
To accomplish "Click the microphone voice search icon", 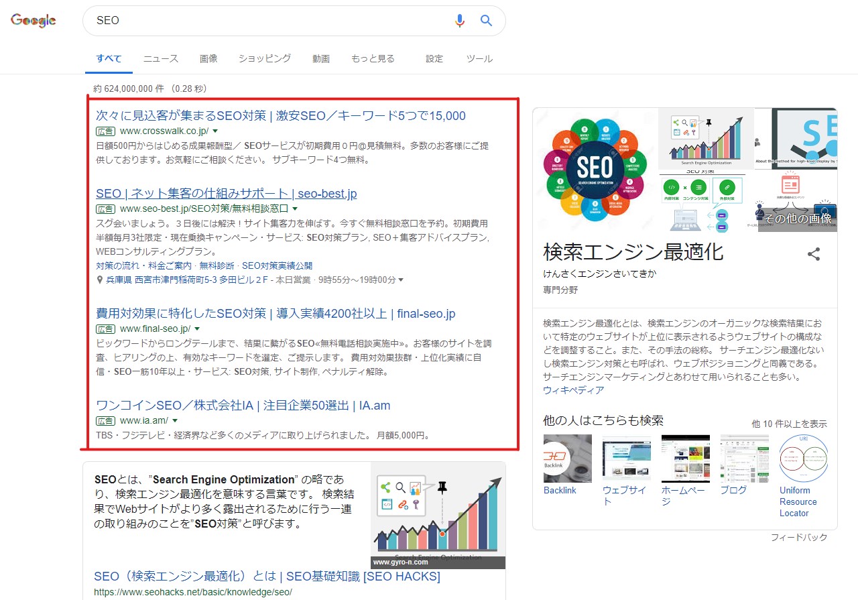I will [459, 21].
